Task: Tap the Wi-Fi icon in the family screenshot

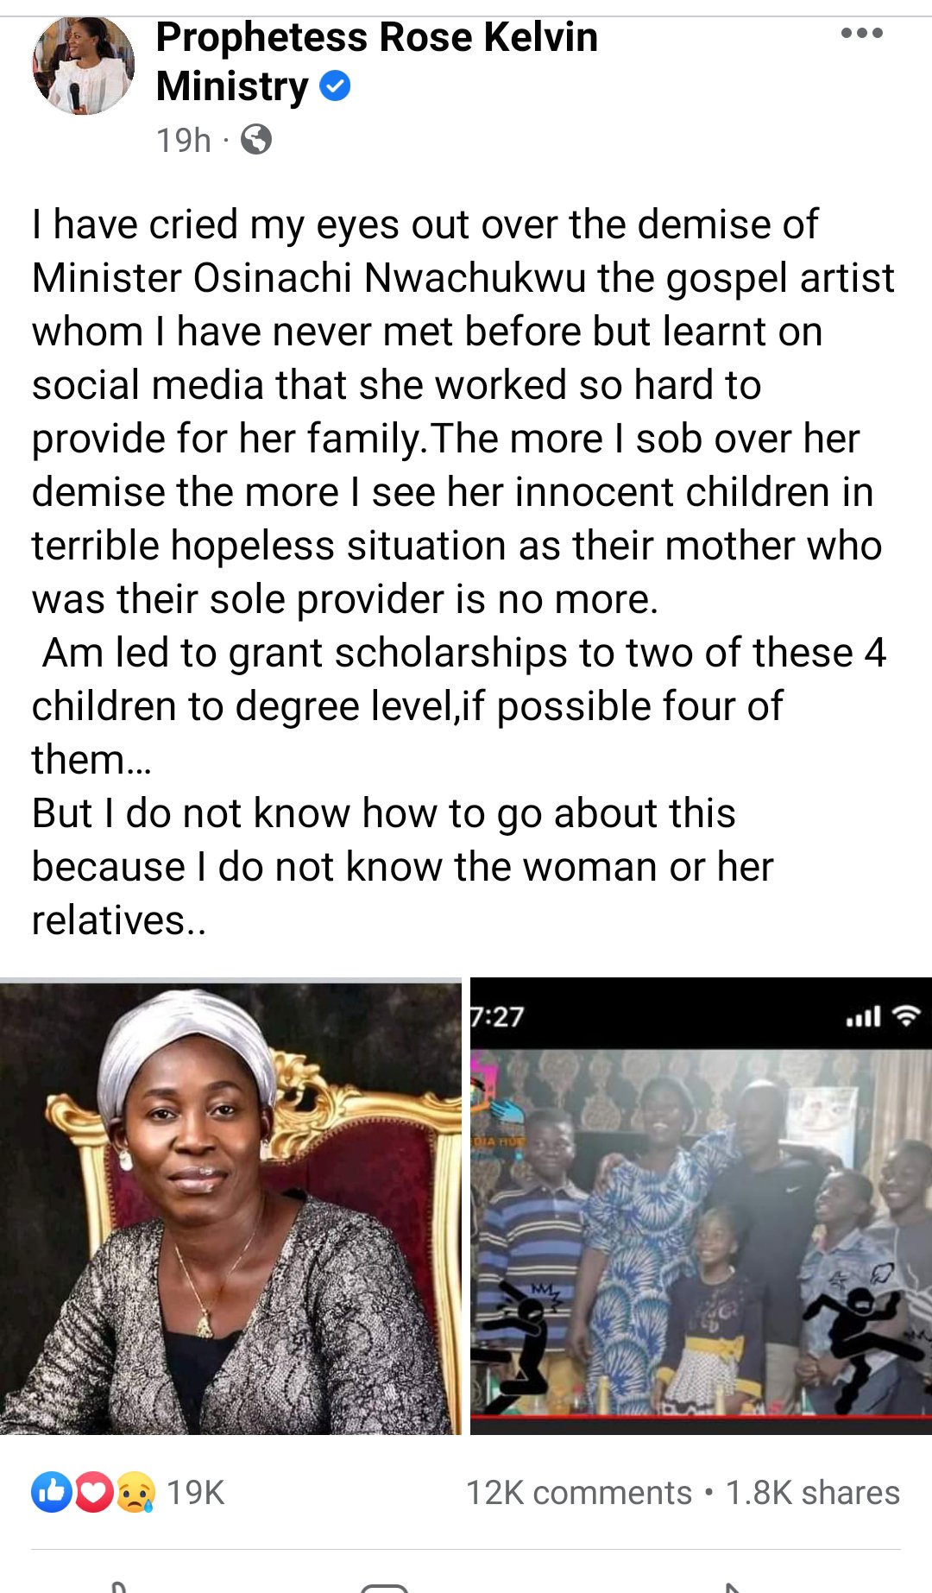Action: point(906,1015)
